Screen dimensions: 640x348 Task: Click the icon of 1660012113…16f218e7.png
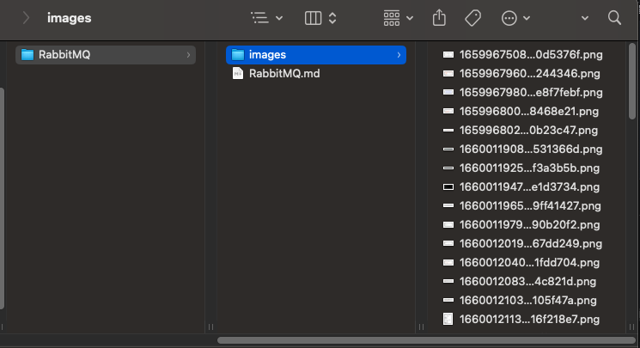pyautogui.click(x=448, y=320)
